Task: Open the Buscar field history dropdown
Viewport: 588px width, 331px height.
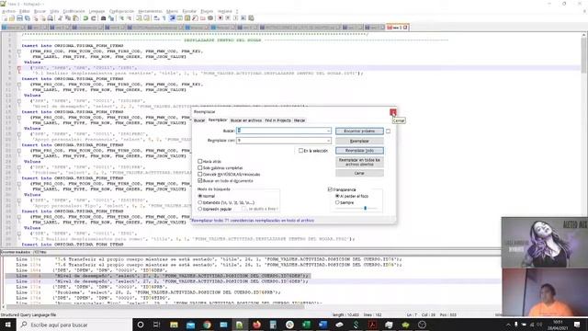Action: (329, 131)
